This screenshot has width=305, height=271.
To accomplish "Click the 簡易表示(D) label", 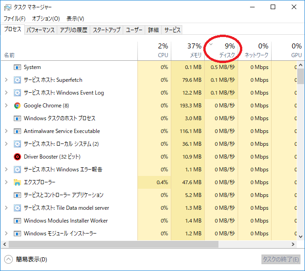I will pyautogui.click(x=31, y=260).
